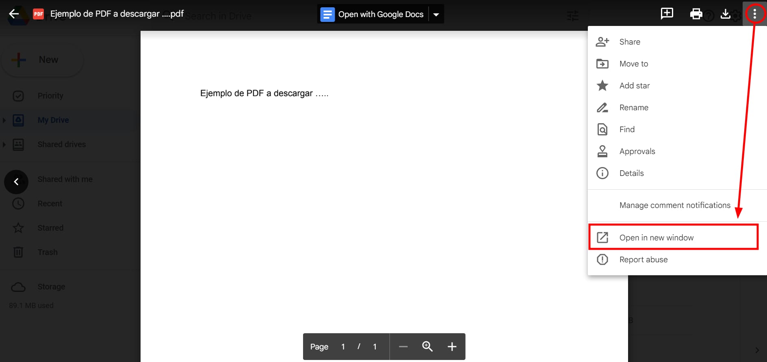
Task: Select Report abuse option
Action: [x=643, y=259]
